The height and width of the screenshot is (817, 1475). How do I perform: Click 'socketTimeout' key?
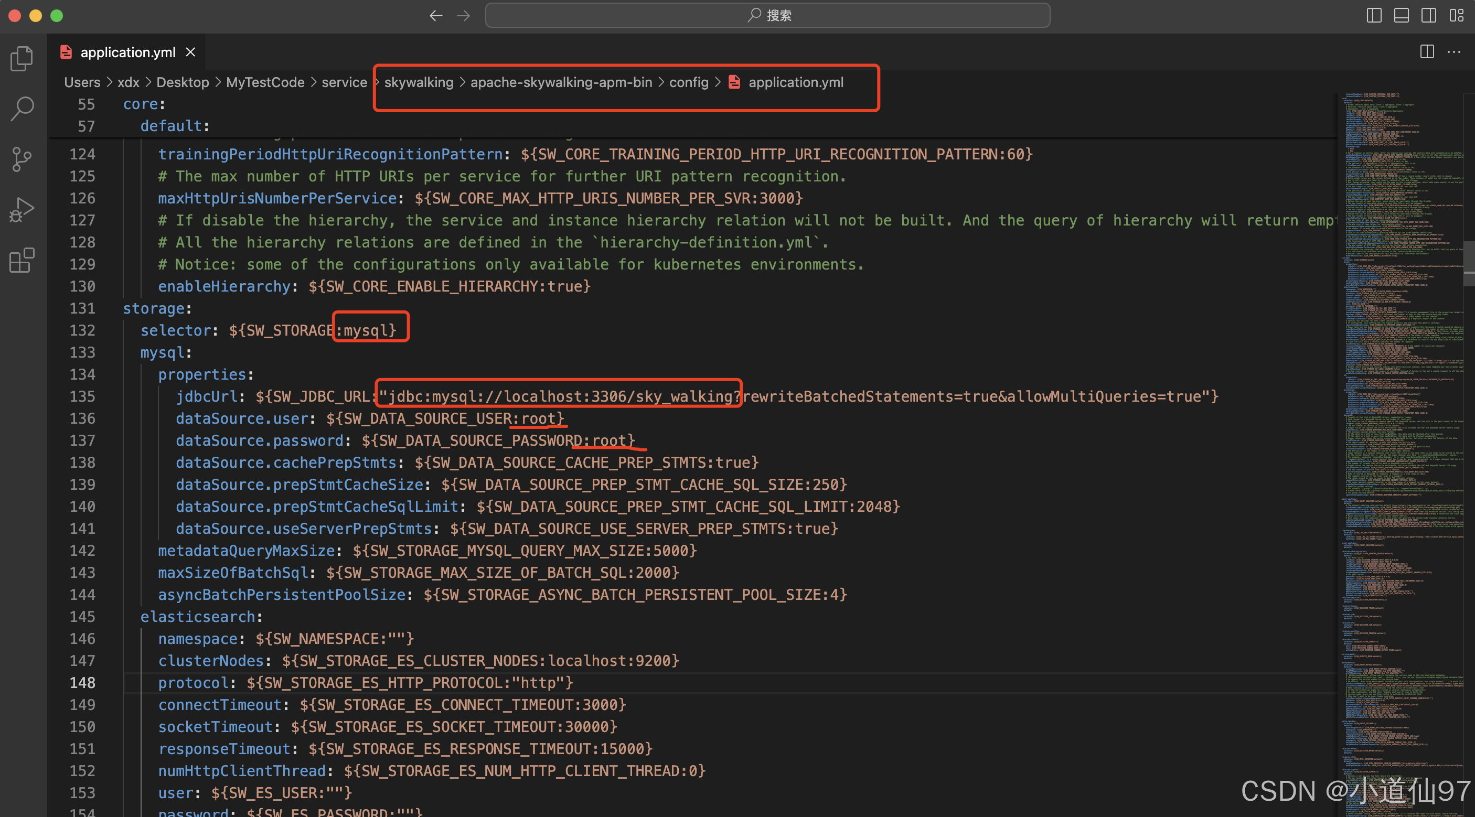[x=215, y=727]
